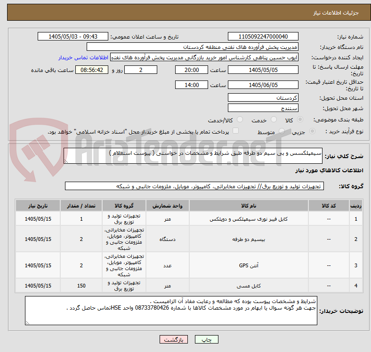
Task: Click item name آنتن GPS
Action: [x=249, y=266]
